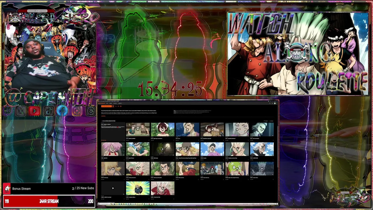The image size is (373, 210).
Task: Click the 24HR STREAM red progress bar
Action: [x=49, y=201]
